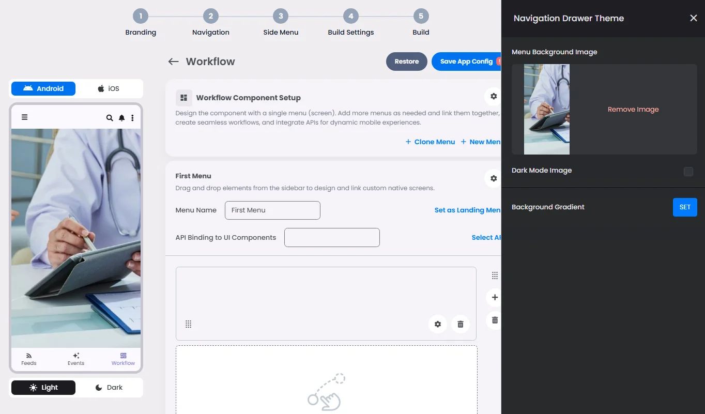Click Clone Menu link
705x414 pixels.
[430, 142]
